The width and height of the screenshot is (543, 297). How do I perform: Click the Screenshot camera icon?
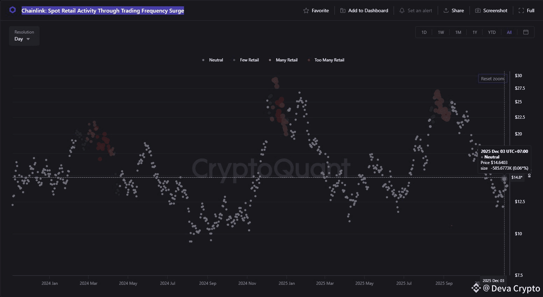coord(478,11)
